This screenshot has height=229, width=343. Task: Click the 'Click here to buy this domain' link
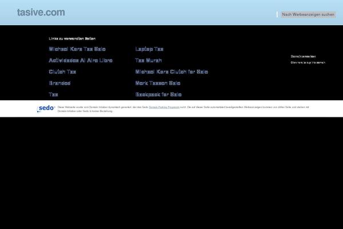[x=308, y=62]
